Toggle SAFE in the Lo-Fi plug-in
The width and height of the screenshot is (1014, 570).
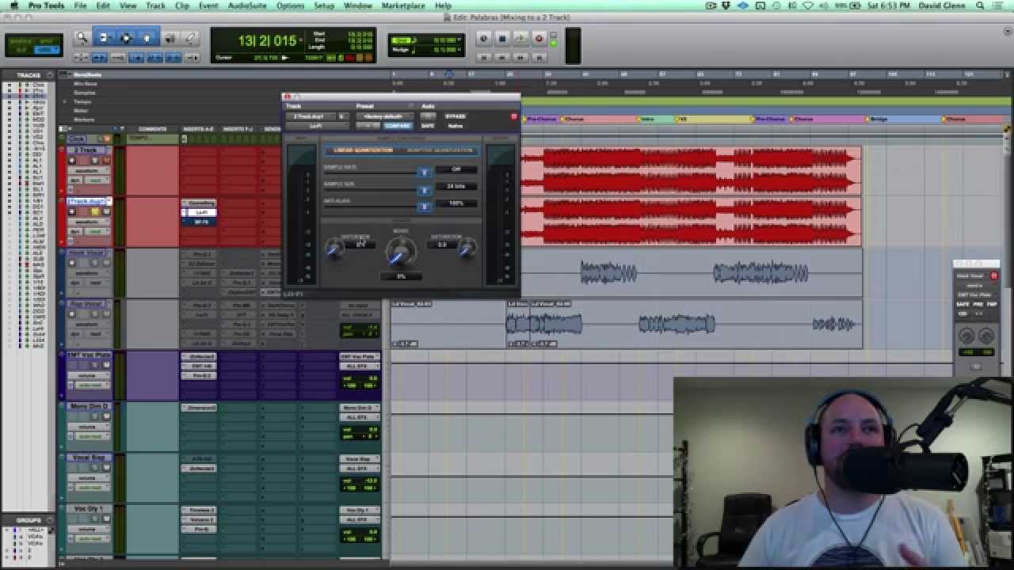428,125
